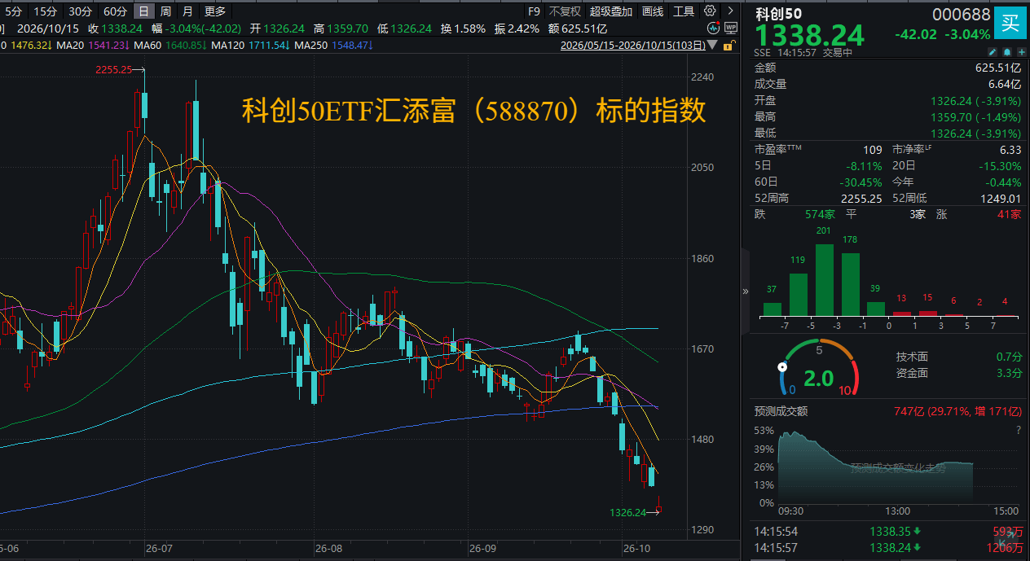The image size is (1030, 561).
Task: Click the 2.0 score gauge dial
Action: 818,370
